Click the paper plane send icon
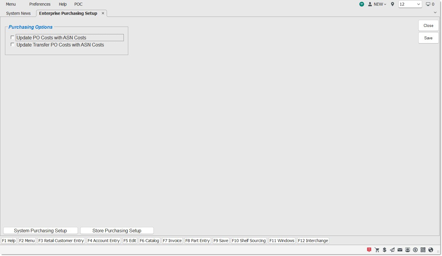 pos(392,250)
